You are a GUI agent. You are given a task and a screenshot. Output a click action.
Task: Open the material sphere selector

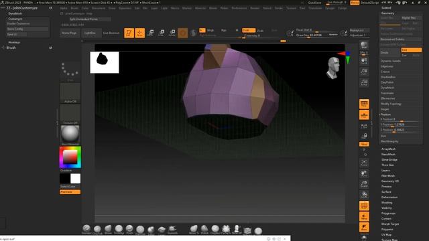[x=70, y=135]
